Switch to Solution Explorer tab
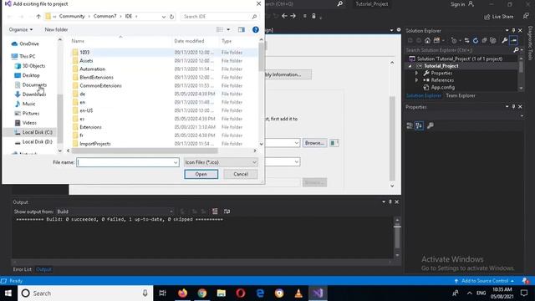This screenshot has height=301, width=535. pyautogui.click(x=424, y=95)
